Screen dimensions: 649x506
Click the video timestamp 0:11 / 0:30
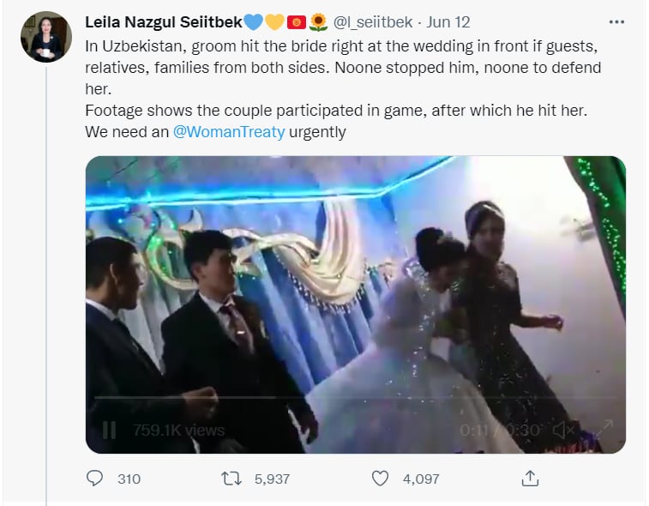click(500, 431)
